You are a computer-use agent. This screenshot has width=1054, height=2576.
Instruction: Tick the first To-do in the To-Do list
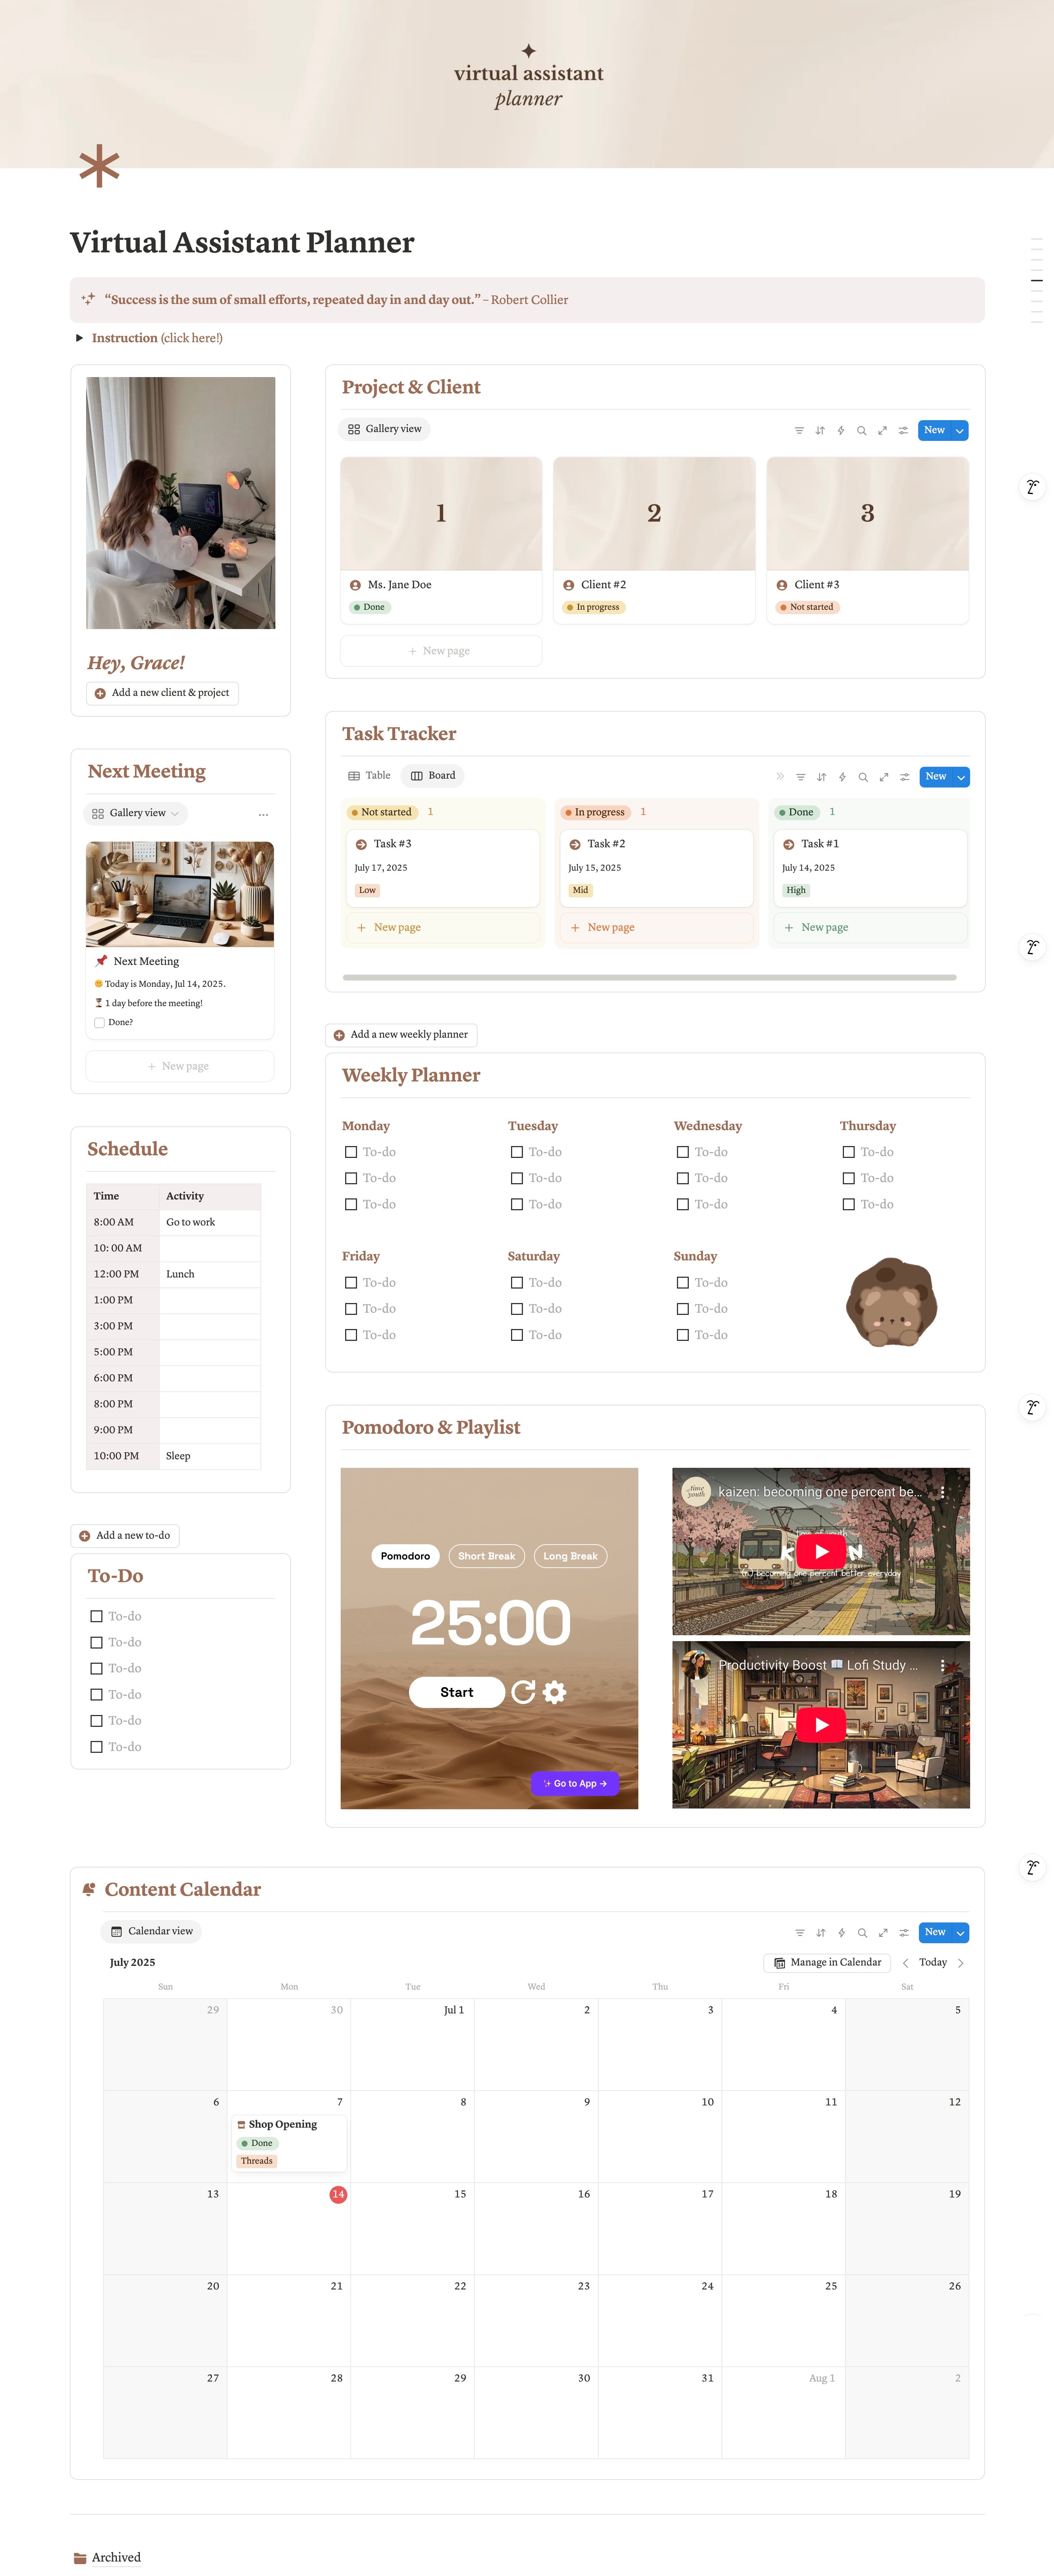tap(97, 1616)
